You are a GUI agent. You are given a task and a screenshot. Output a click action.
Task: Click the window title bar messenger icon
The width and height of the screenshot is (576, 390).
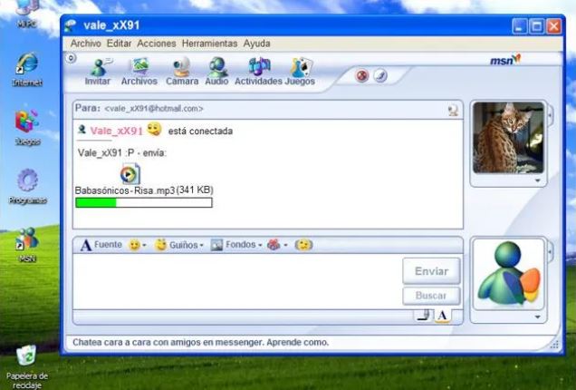(70, 25)
